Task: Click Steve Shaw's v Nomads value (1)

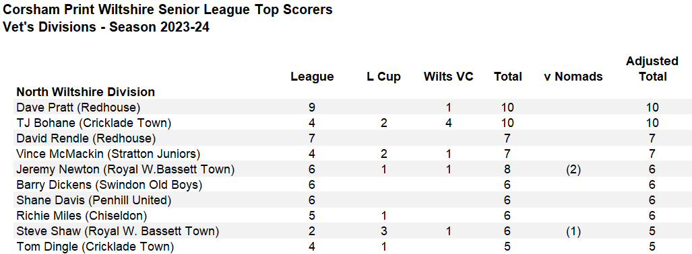Action: [x=573, y=231]
